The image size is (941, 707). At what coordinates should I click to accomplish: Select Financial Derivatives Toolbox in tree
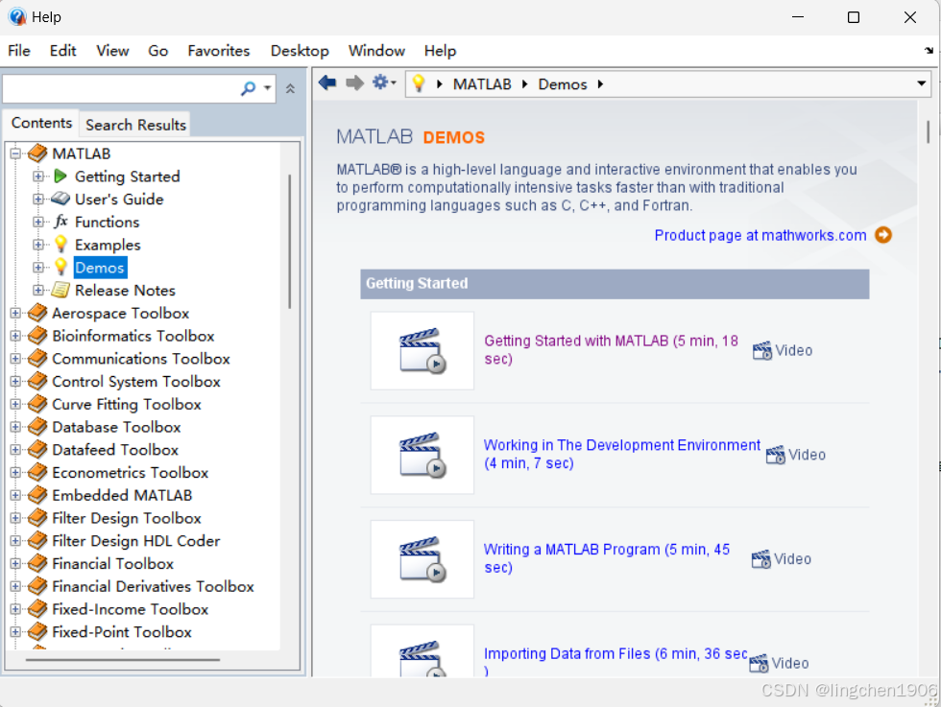coord(153,586)
